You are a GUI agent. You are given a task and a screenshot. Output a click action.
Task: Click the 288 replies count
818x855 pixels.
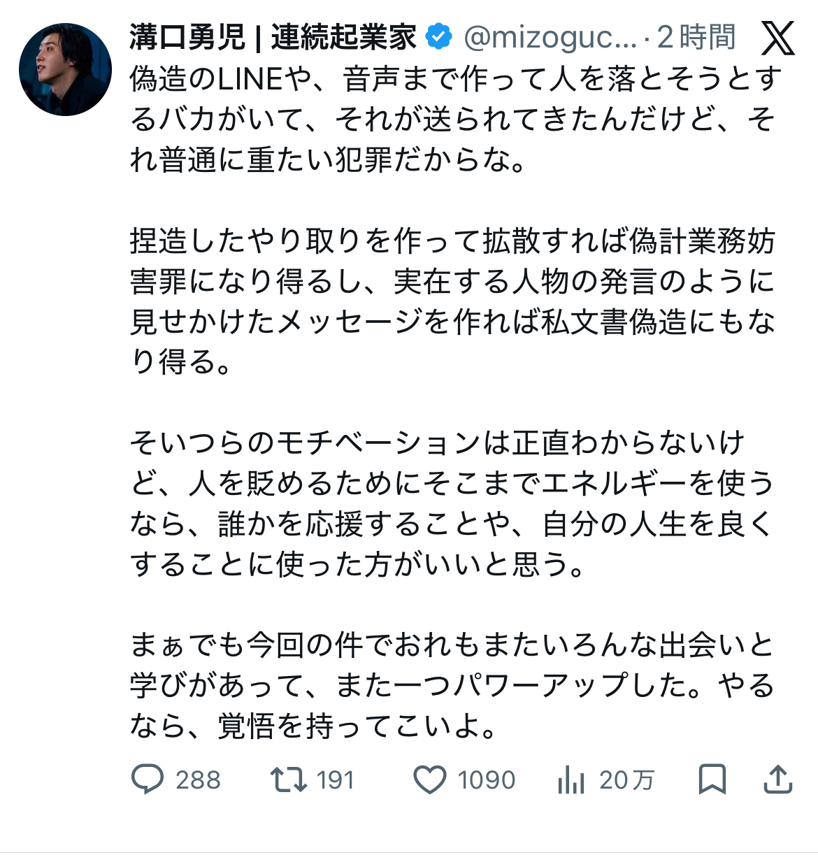(x=198, y=779)
